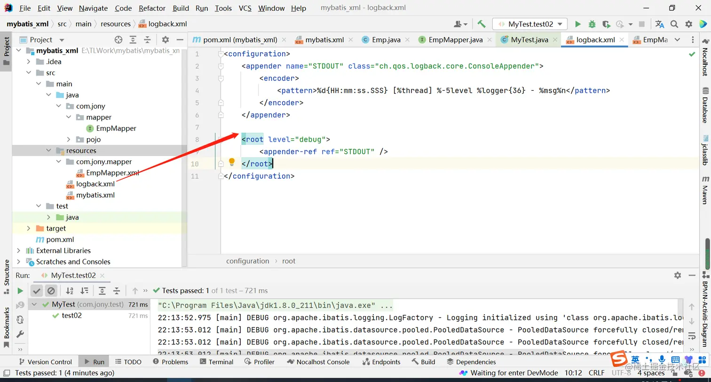Screen dimensions: 711x382
Task: Collapse all nodes in the Project panel
Action: 147,40
